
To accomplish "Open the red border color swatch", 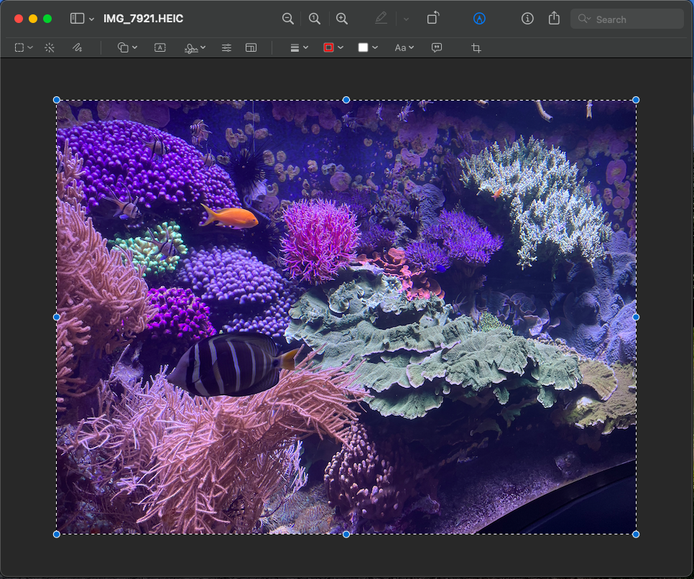I will coord(329,47).
